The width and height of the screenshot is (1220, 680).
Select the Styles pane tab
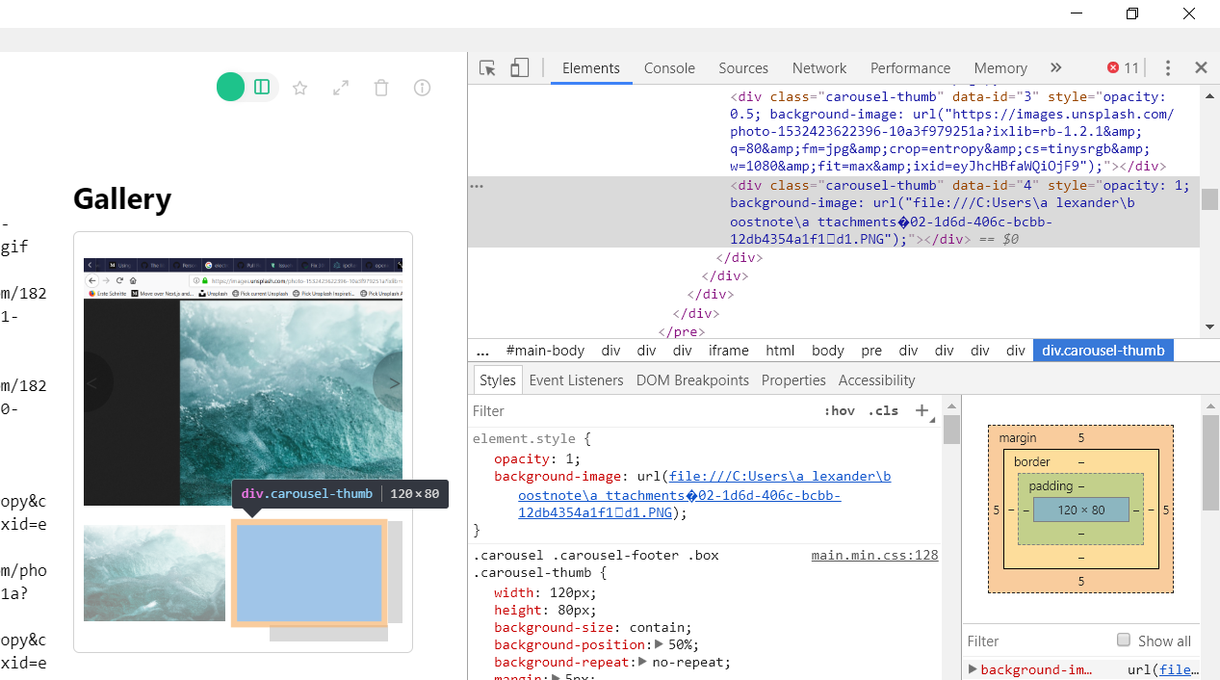[498, 380]
